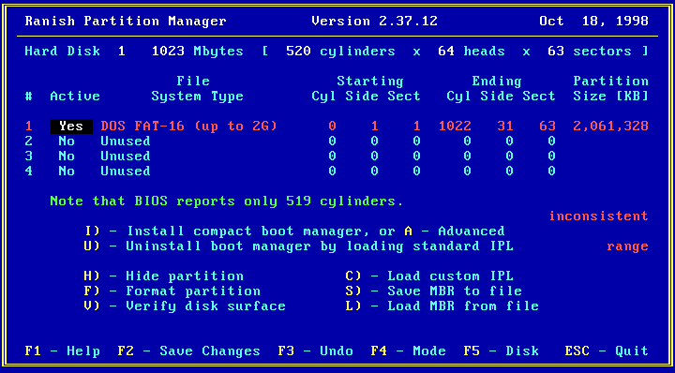675x373 pixels.
Task: Click 'F2 - Save Changes' in bottom bar
Action: click(x=189, y=351)
